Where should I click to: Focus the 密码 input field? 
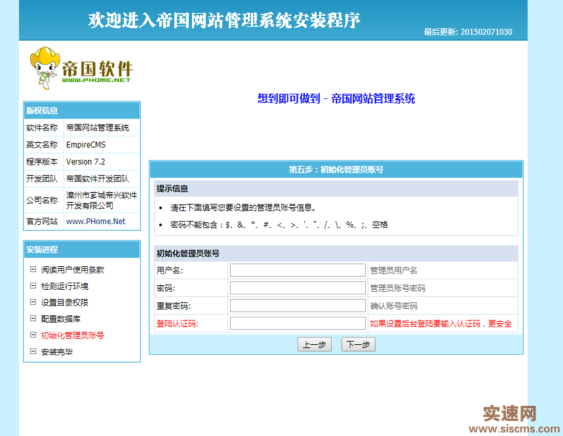click(x=298, y=288)
